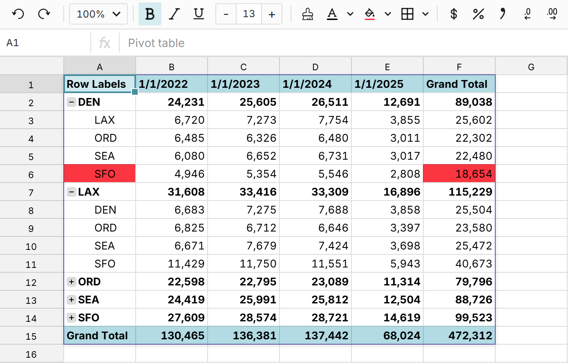Apply percent formatting
568x363 pixels.
coord(478,14)
